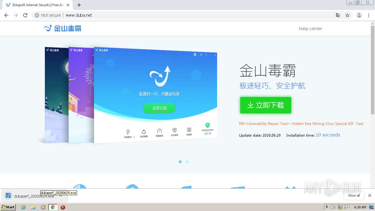Screen dimensions: 375x211
Task: Open Windows Explorer folder in taskbar
Action: 33,207
